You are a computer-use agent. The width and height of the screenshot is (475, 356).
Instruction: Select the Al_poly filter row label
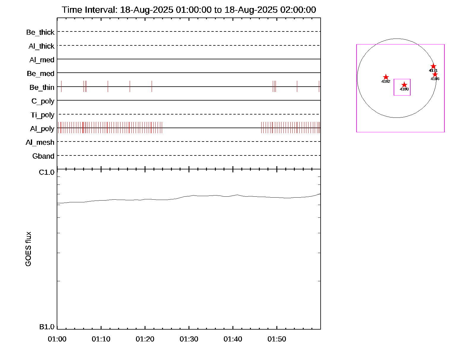[42, 129]
